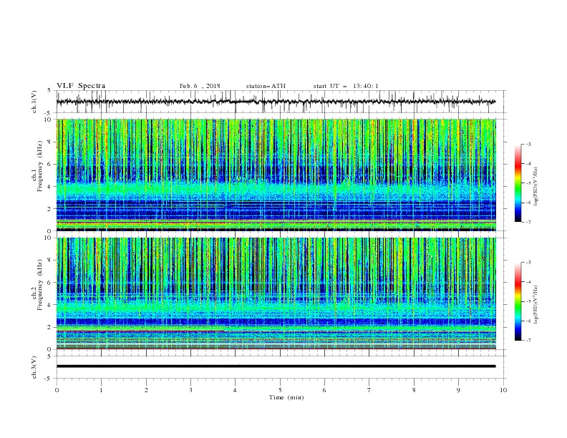Click the "-7" tick on the ch.2 color bar
Image resolution: width=567 pixels, height=438 pixels.
pyautogui.click(x=528, y=340)
